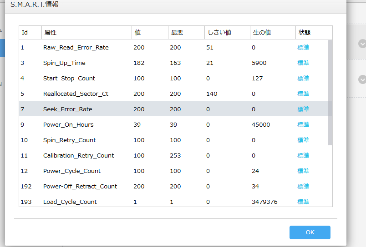The width and height of the screenshot is (366, 247).
Task: Open 標準 status for Raw_Read_Error_Rate
Action: click(303, 47)
